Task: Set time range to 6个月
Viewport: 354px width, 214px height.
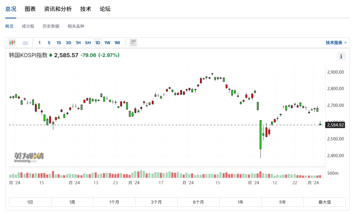Action: tap(198, 202)
